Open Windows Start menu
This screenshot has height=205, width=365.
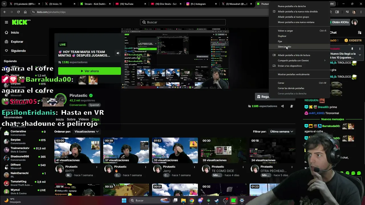124,200
